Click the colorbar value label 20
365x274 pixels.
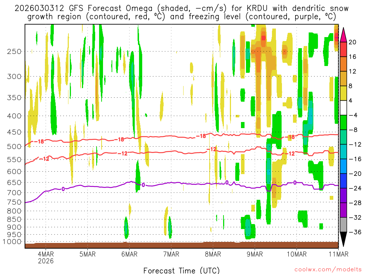coord(353,42)
